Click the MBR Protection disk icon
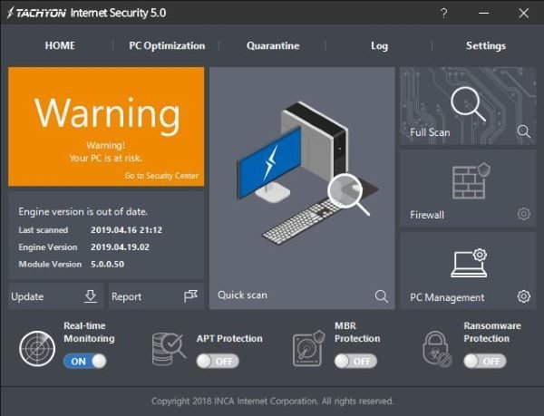This screenshot has width=544, height=416. (x=308, y=349)
